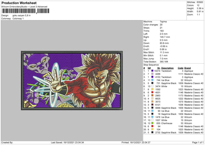Click purple swatch in stop row 1
The width and height of the screenshot is (205, 145).
point(152,71)
